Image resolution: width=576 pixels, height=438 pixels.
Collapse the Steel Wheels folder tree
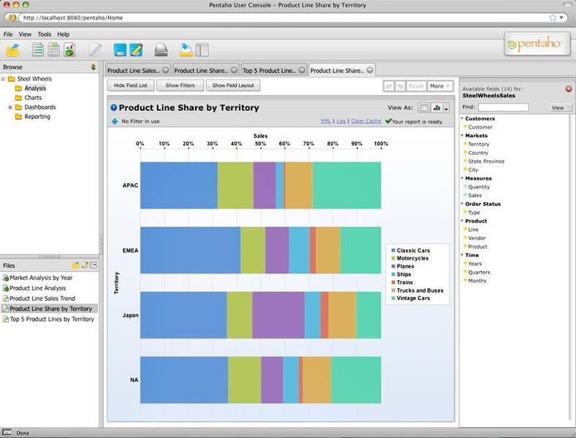pos(4,79)
